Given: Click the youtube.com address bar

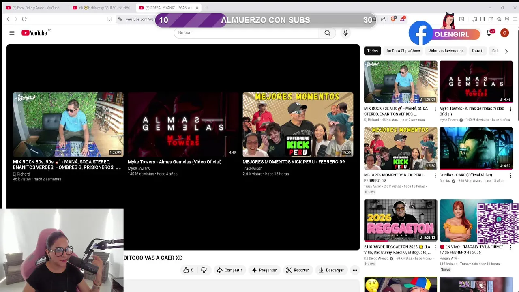Looking at the screenshot, I should (140, 19).
